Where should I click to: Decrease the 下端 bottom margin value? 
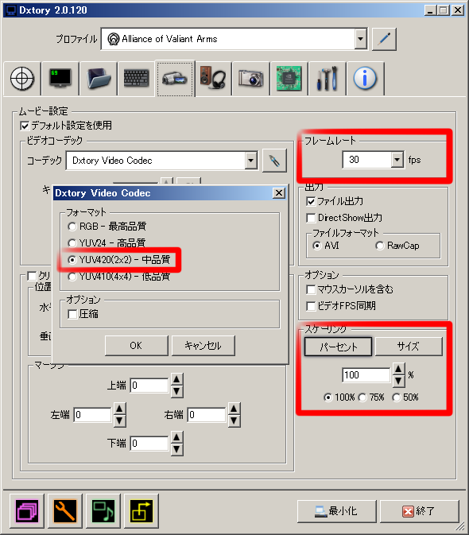point(176,449)
